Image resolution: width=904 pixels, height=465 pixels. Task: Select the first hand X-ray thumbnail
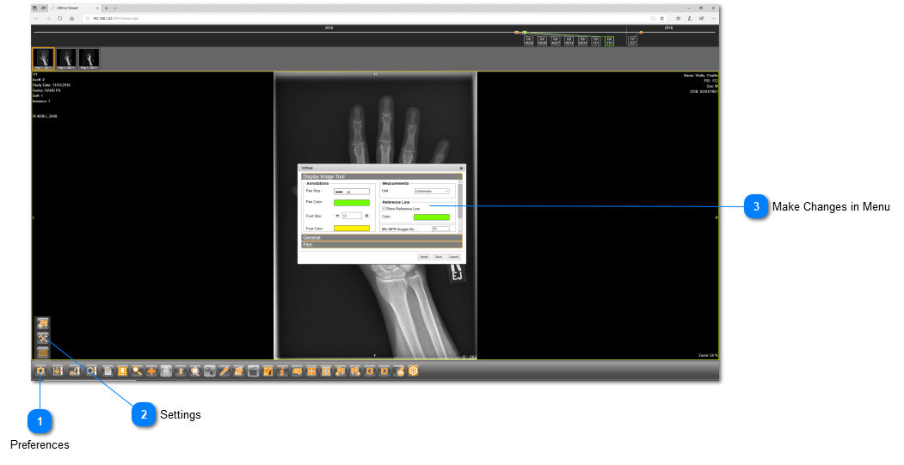[43, 58]
